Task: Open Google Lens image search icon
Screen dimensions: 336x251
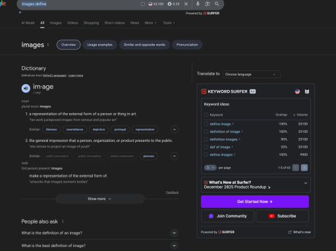Action: [x=208, y=4]
